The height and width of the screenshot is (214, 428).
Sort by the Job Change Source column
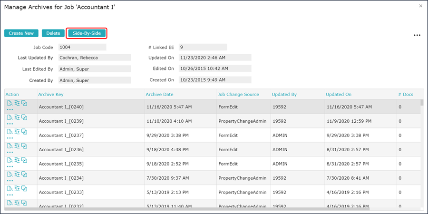click(238, 95)
